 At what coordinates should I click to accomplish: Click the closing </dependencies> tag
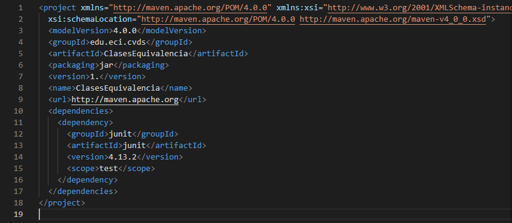coord(83,192)
